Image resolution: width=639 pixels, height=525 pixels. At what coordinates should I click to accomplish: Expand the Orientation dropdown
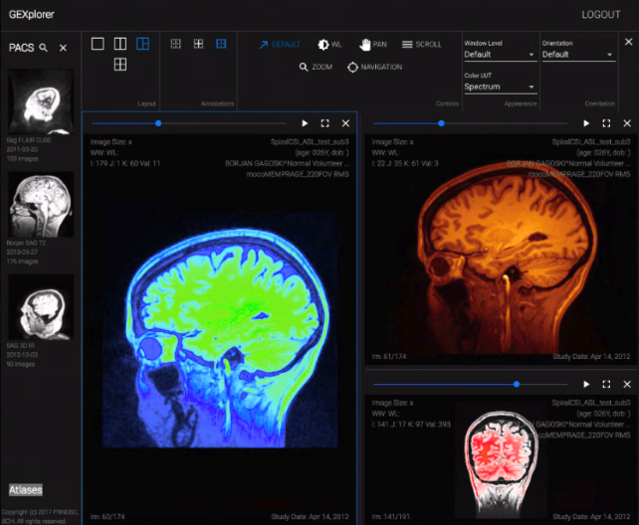click(x=578, y=55)
